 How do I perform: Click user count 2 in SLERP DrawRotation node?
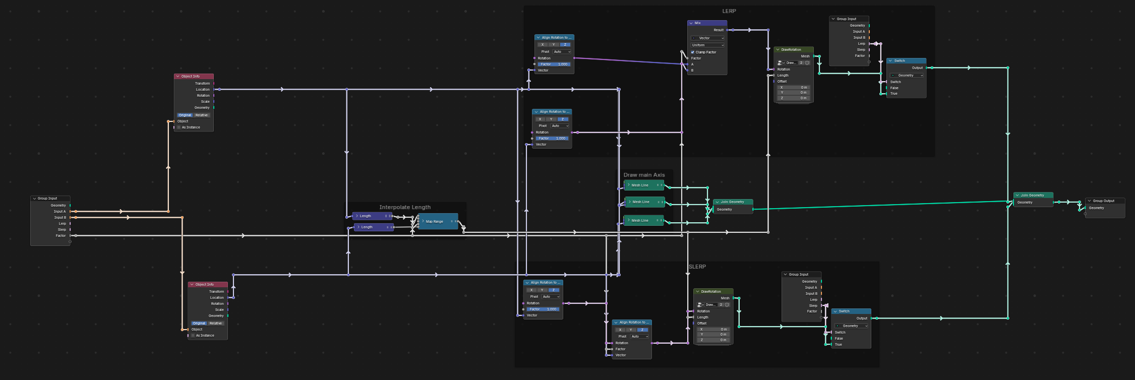tap(721, 305)
